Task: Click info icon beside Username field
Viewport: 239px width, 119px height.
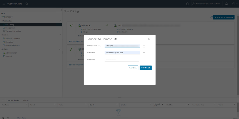Action: (x=144, y=53)
